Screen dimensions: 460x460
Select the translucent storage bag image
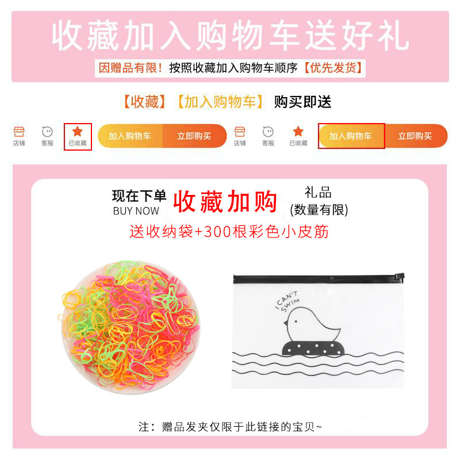319,331
